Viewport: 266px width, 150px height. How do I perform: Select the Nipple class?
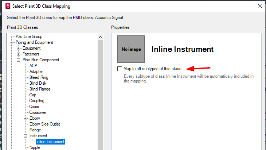[35, 147]
